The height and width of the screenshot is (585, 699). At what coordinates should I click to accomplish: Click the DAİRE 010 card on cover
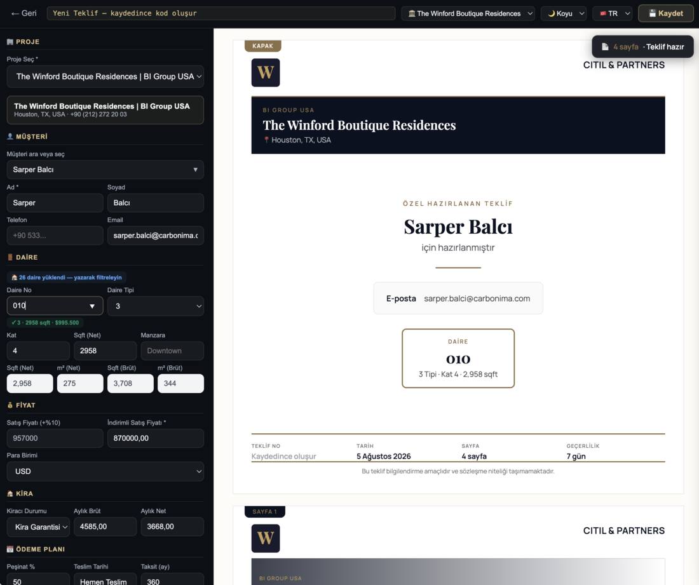tap(458, 358)
